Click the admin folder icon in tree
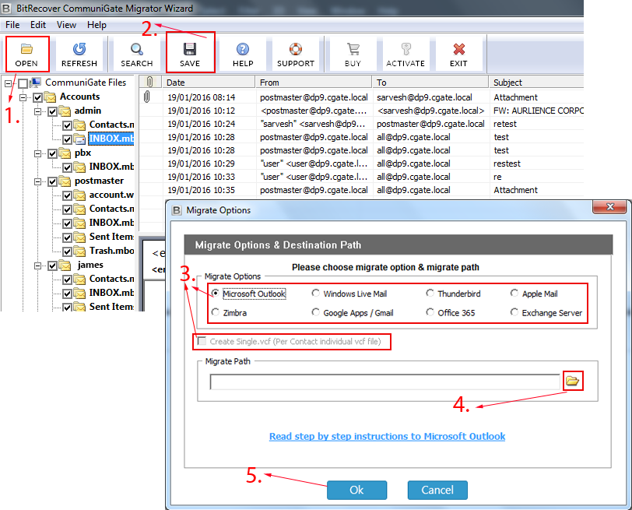 tap(65, 111)
